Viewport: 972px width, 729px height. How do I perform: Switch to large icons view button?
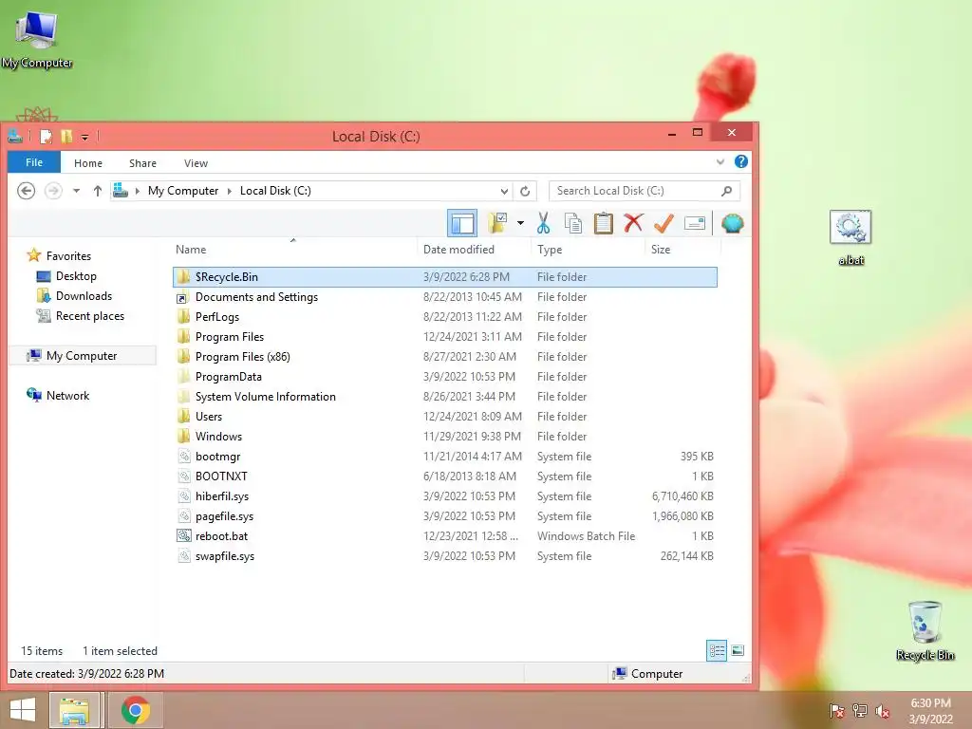tap(737, 650)
